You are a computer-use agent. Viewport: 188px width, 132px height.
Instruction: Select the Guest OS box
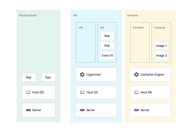click(x=107, y=55)
